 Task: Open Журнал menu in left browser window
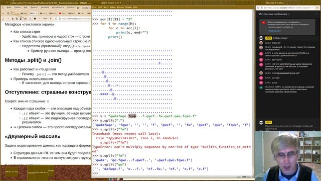coord(34,8)
